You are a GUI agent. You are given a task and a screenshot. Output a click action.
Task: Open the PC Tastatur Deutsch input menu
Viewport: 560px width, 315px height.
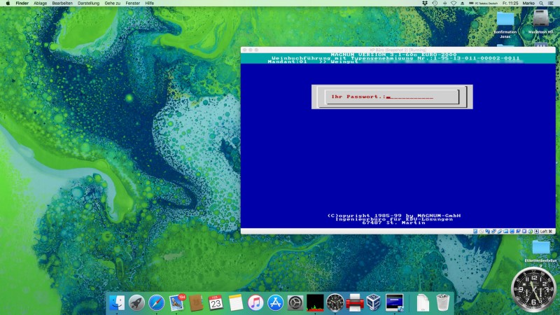point(483,3)
